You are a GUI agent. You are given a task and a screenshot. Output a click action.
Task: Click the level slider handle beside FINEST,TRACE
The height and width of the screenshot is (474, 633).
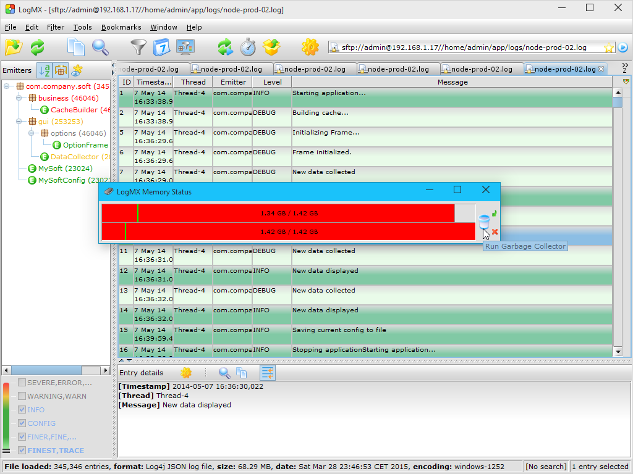point(6,451)
